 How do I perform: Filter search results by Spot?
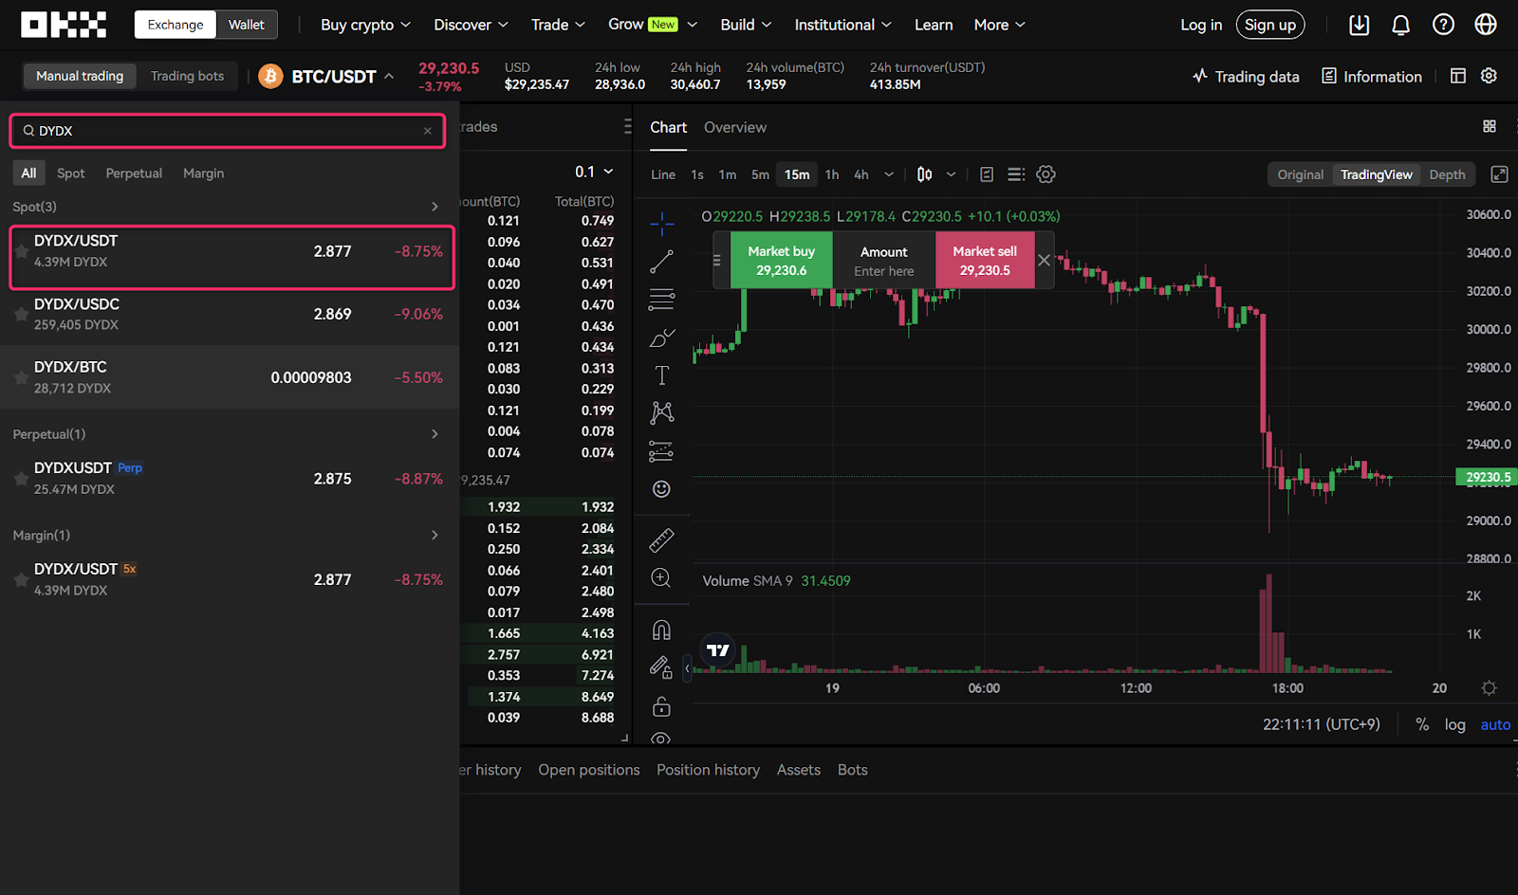[x=71, y=174]
